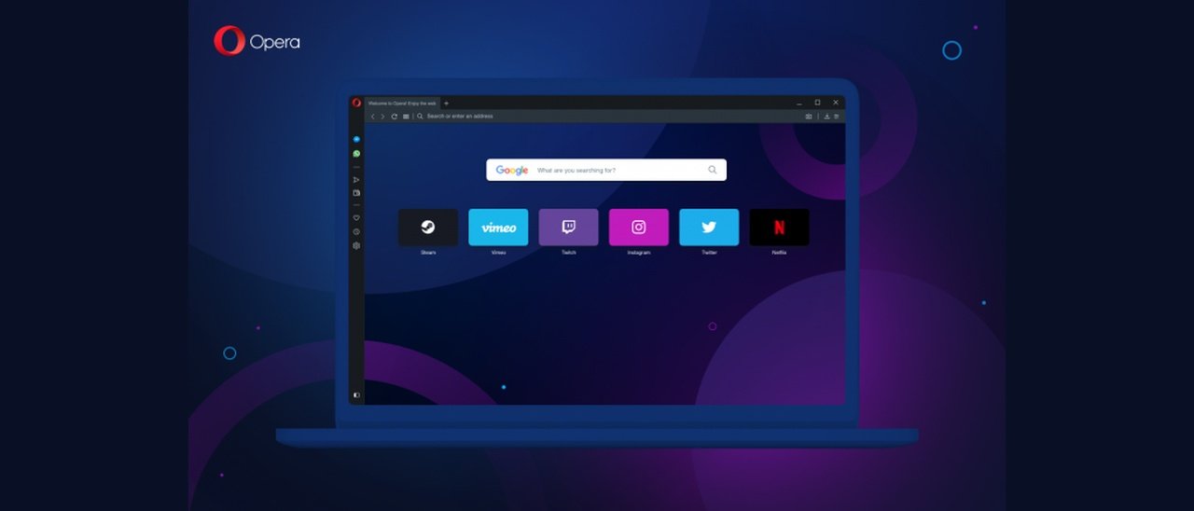This screenshot has height=511, width=1194.
Task: Open the Speed Dial grid icon
Action: (x=406, y=117)
